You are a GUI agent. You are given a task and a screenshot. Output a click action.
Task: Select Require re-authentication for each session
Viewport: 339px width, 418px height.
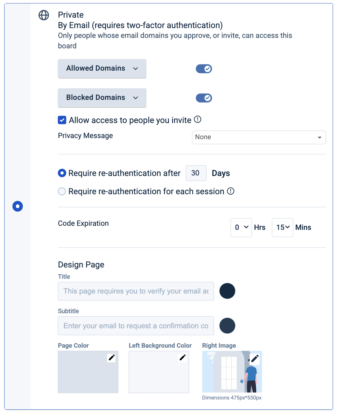[x=62, y=191]
